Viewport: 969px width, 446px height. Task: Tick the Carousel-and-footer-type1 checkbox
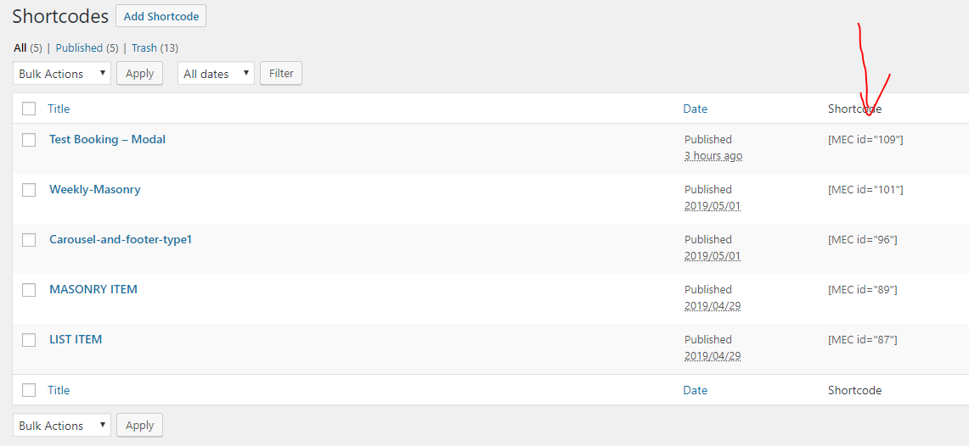point(29,240)
